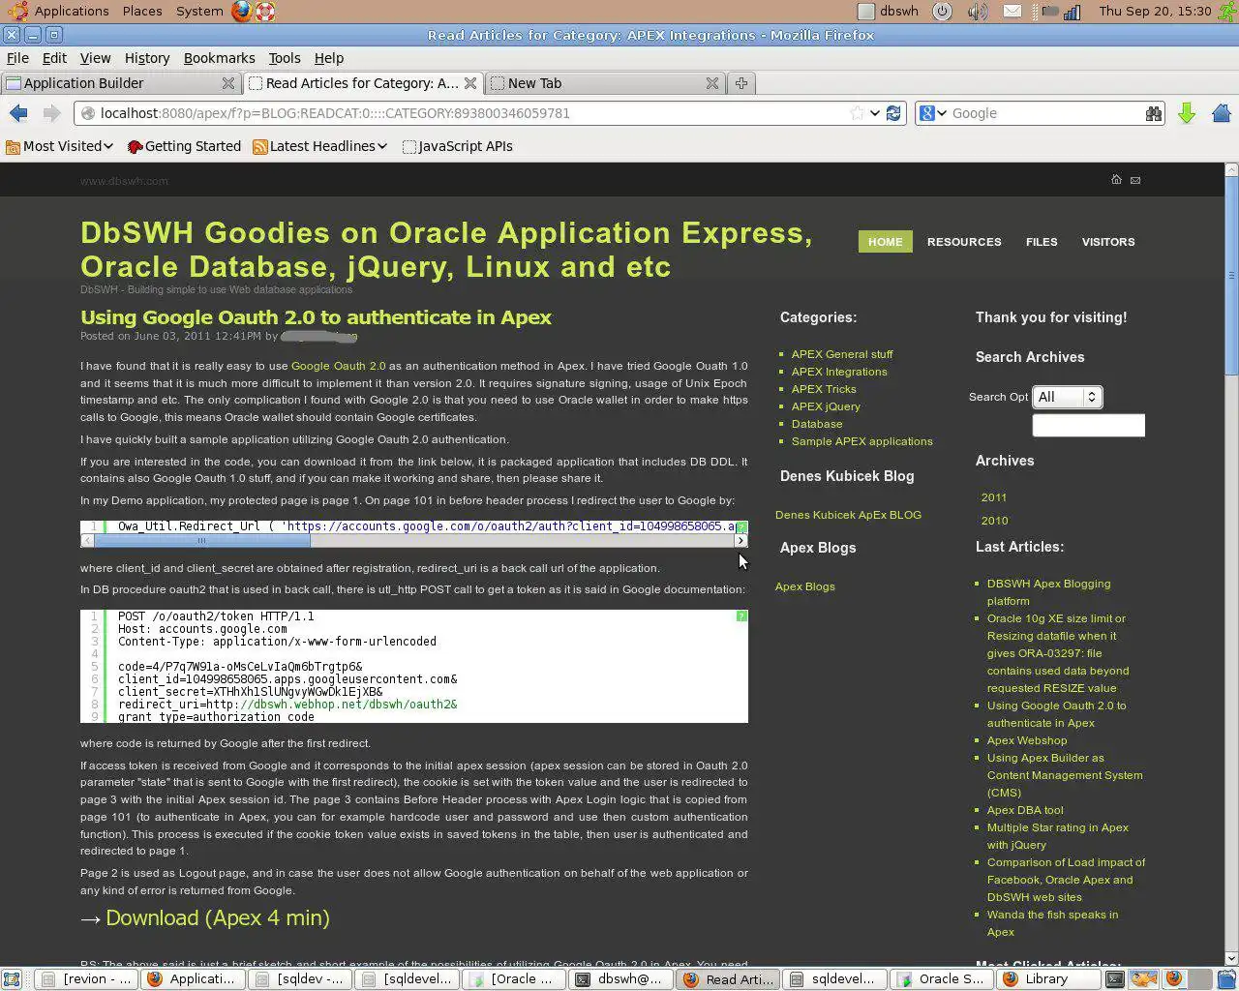This screenshot has width=1239, height=991.
Task: Open the volume control in the panel
Action: [978, 12]
